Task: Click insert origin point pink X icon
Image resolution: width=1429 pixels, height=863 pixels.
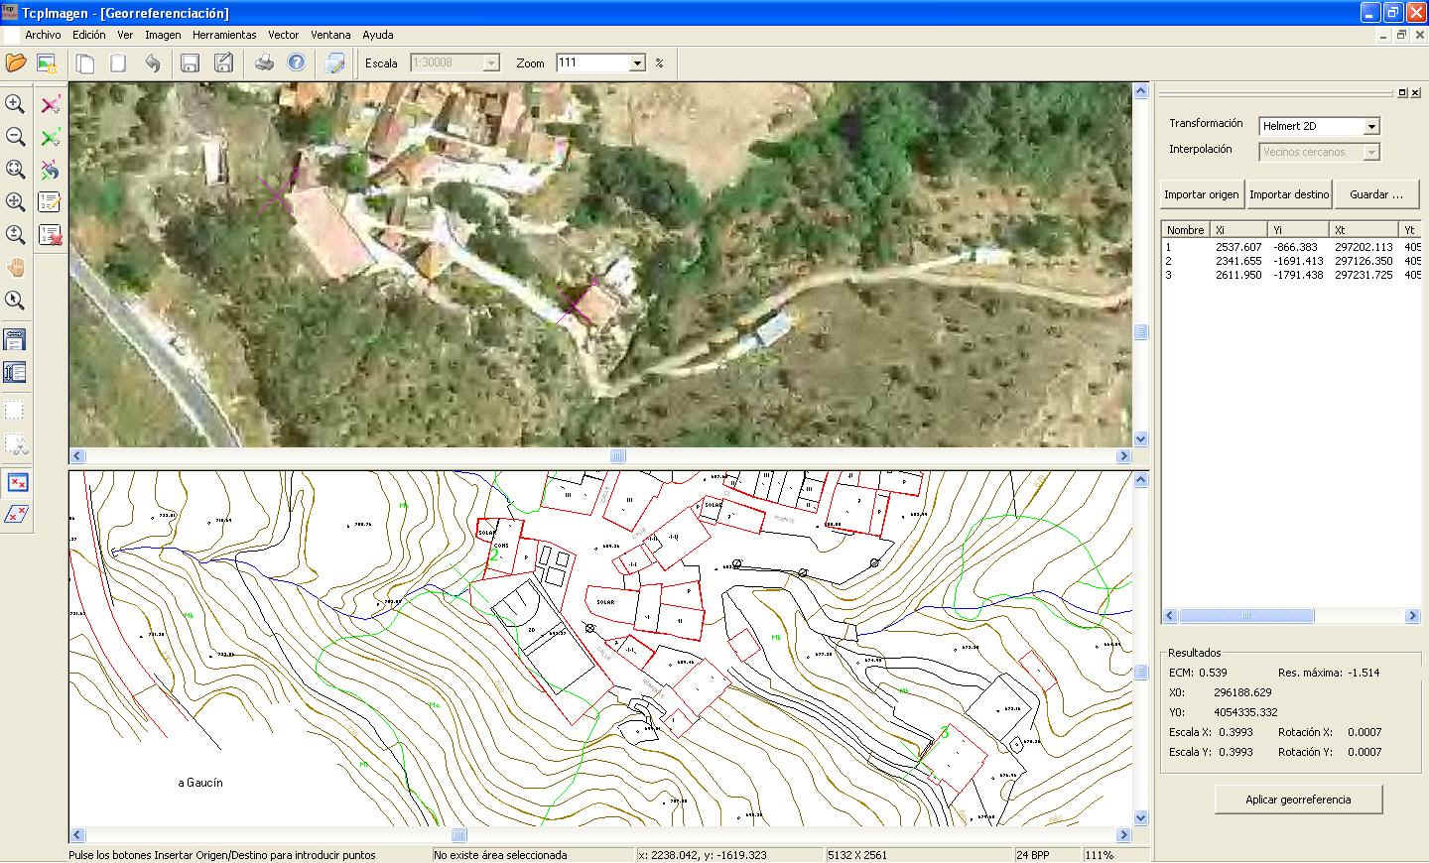Action: coord(50,104)
